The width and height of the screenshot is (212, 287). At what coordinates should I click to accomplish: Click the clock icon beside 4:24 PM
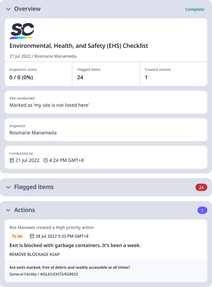(x=46, y=160)
